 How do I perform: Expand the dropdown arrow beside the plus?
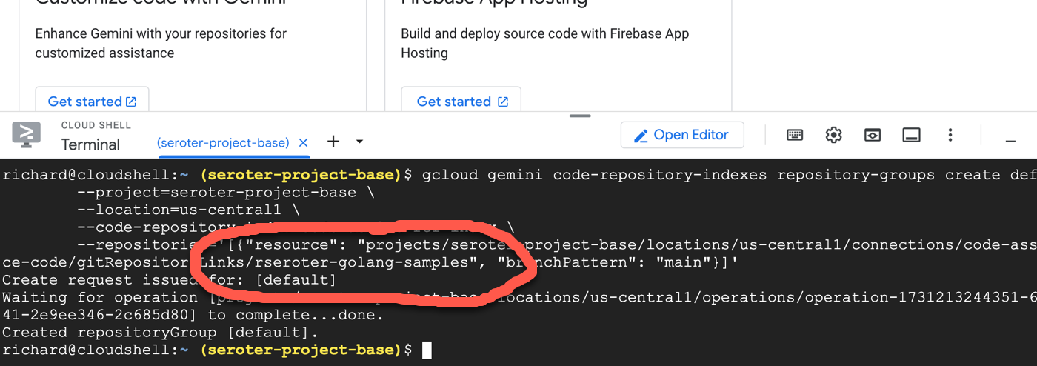(x=360, y=142)
